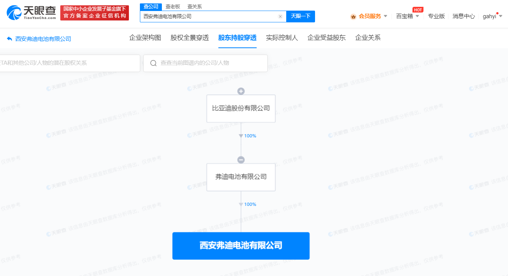Click the red 官方备案企业征信机构 banner
Image resolution: width=508 pixels, height=276 pixels.
[94, 13]
